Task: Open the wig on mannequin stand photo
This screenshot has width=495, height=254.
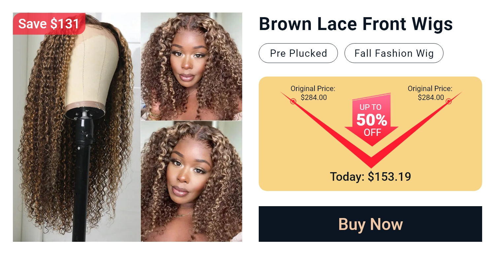Action: [77, 127]
